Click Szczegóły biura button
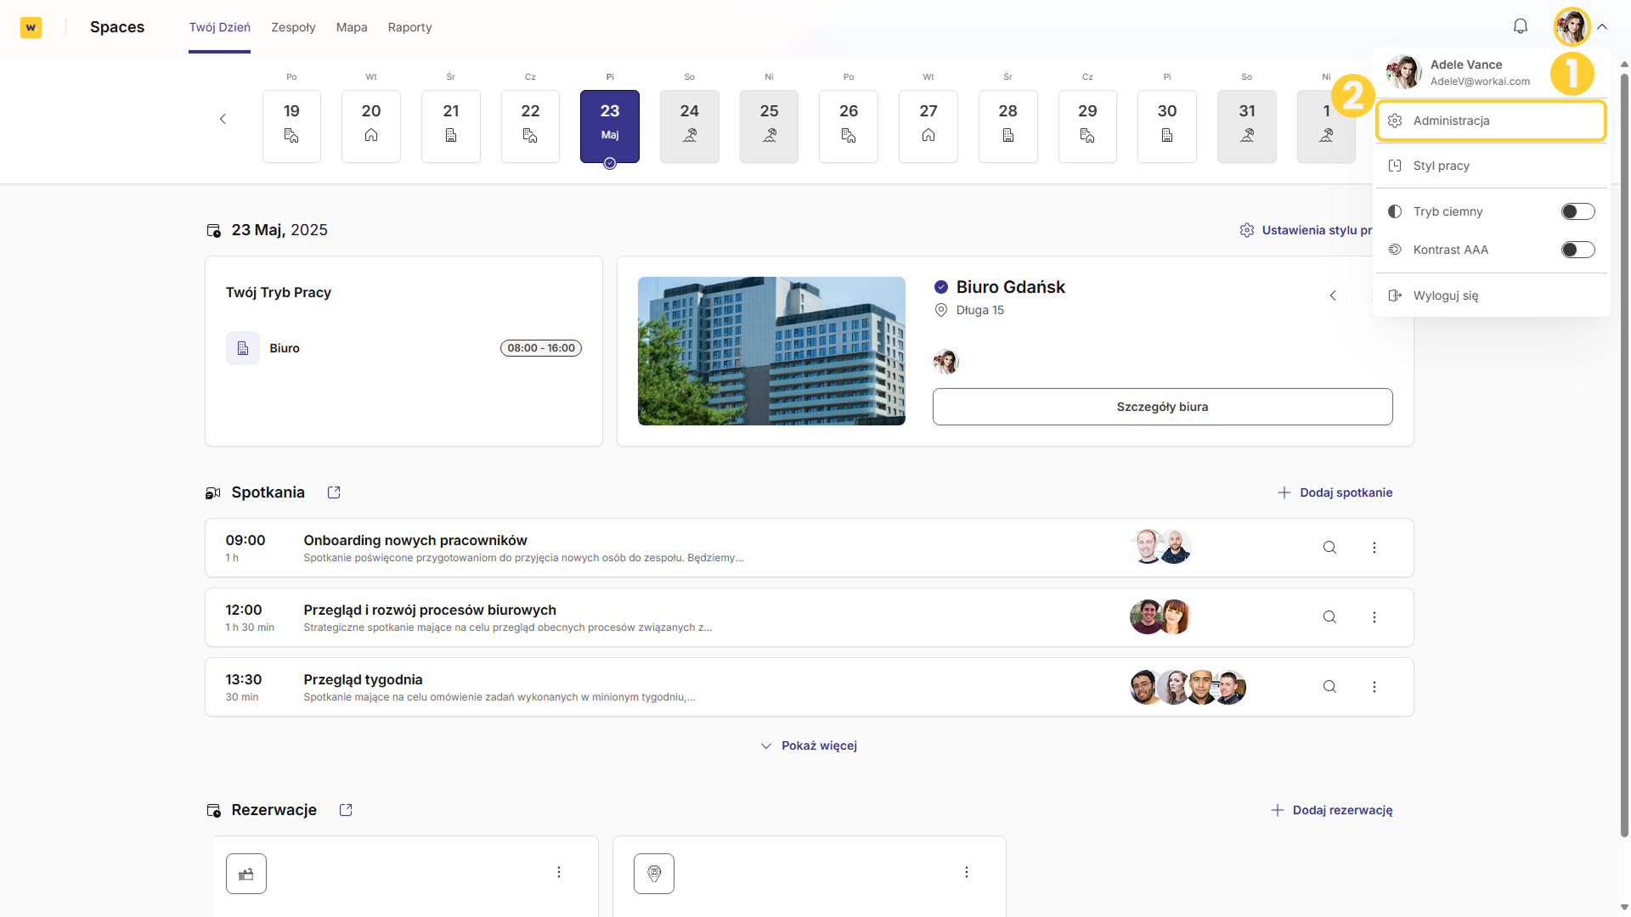 click(1162, 407)
